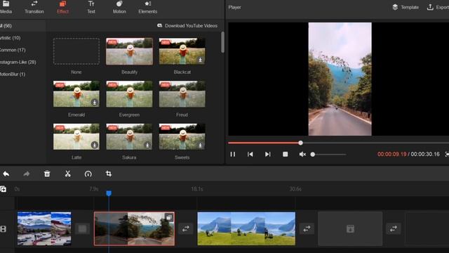Screen dimensions: 449x253
Task: Apply the Beautify effect thumbnail
Action: pos(129,51)
